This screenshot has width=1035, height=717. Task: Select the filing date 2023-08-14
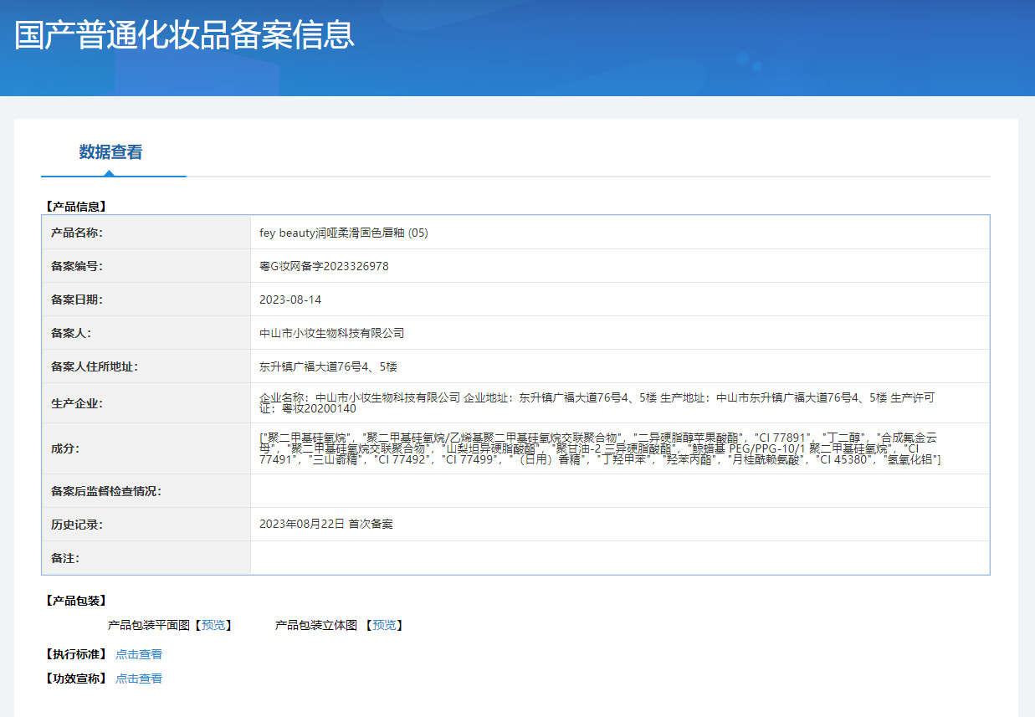pyautogui.click(x=293, y=299)
